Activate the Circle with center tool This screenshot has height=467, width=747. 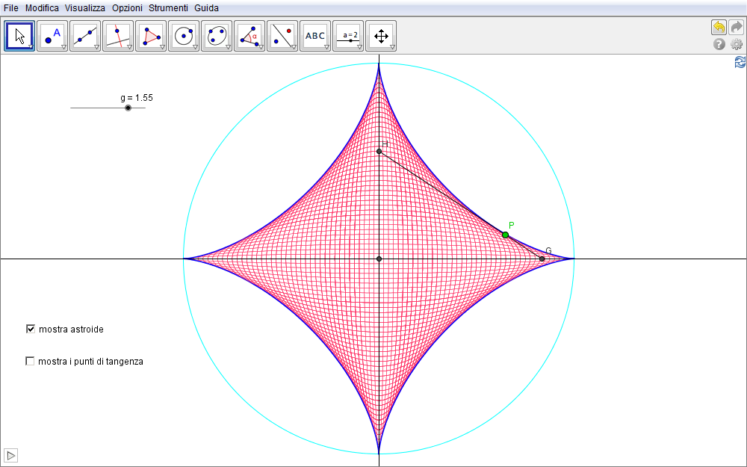click(x=184, y=36)
